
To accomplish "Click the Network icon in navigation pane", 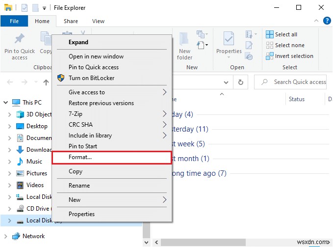I will pyautogui.click(x=16, y=236).
